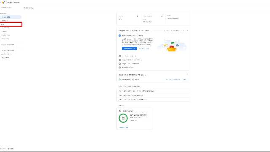Click the text link beside the blue button
The image size is (270, 152).
pyautogui.click(x=144, y=49)
